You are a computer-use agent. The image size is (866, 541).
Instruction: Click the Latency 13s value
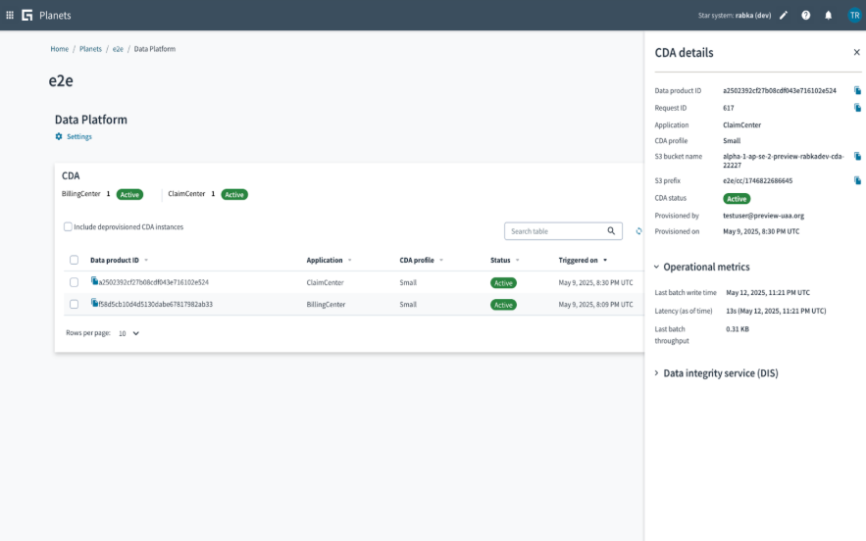[x=776, y=311]
